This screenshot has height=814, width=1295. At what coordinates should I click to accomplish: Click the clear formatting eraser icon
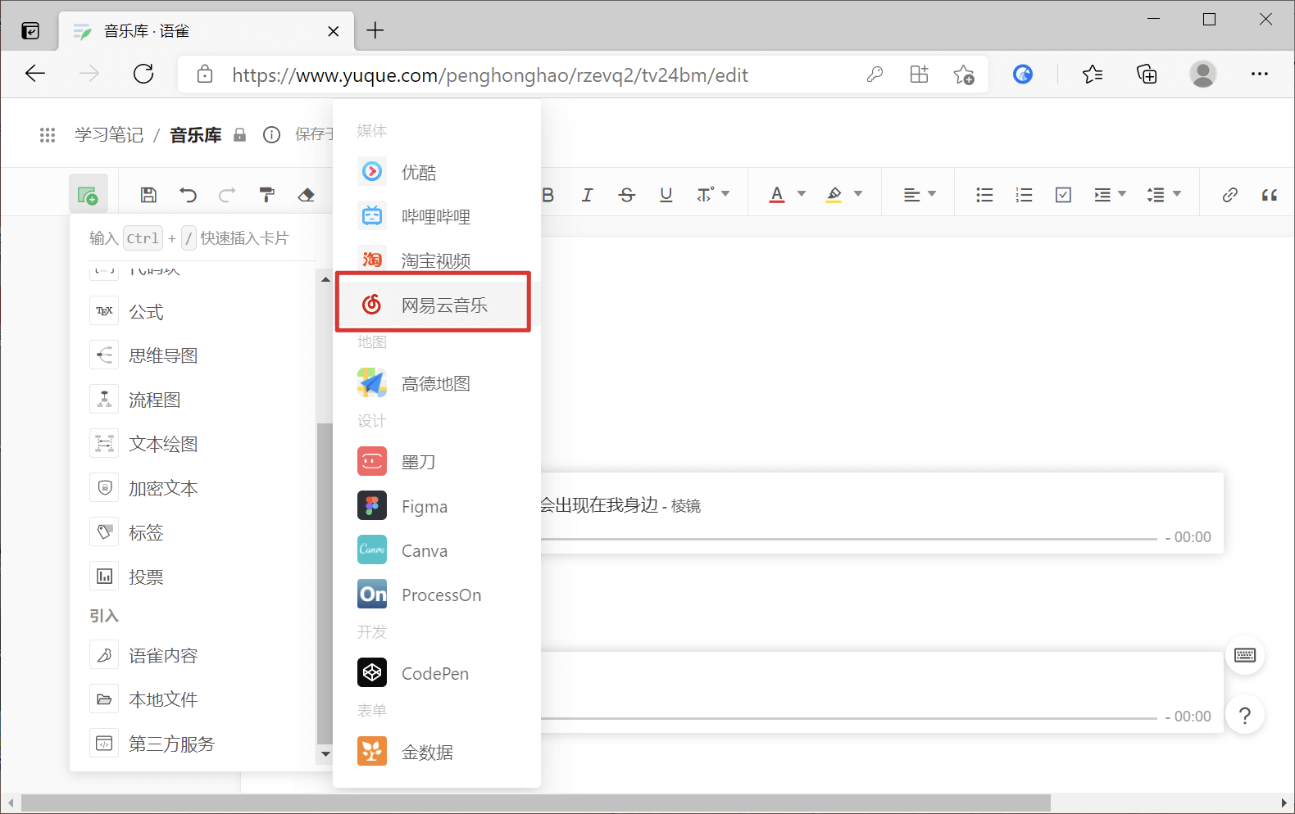pos(306,195)
